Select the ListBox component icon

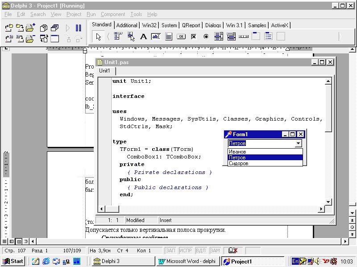(219, 36)
